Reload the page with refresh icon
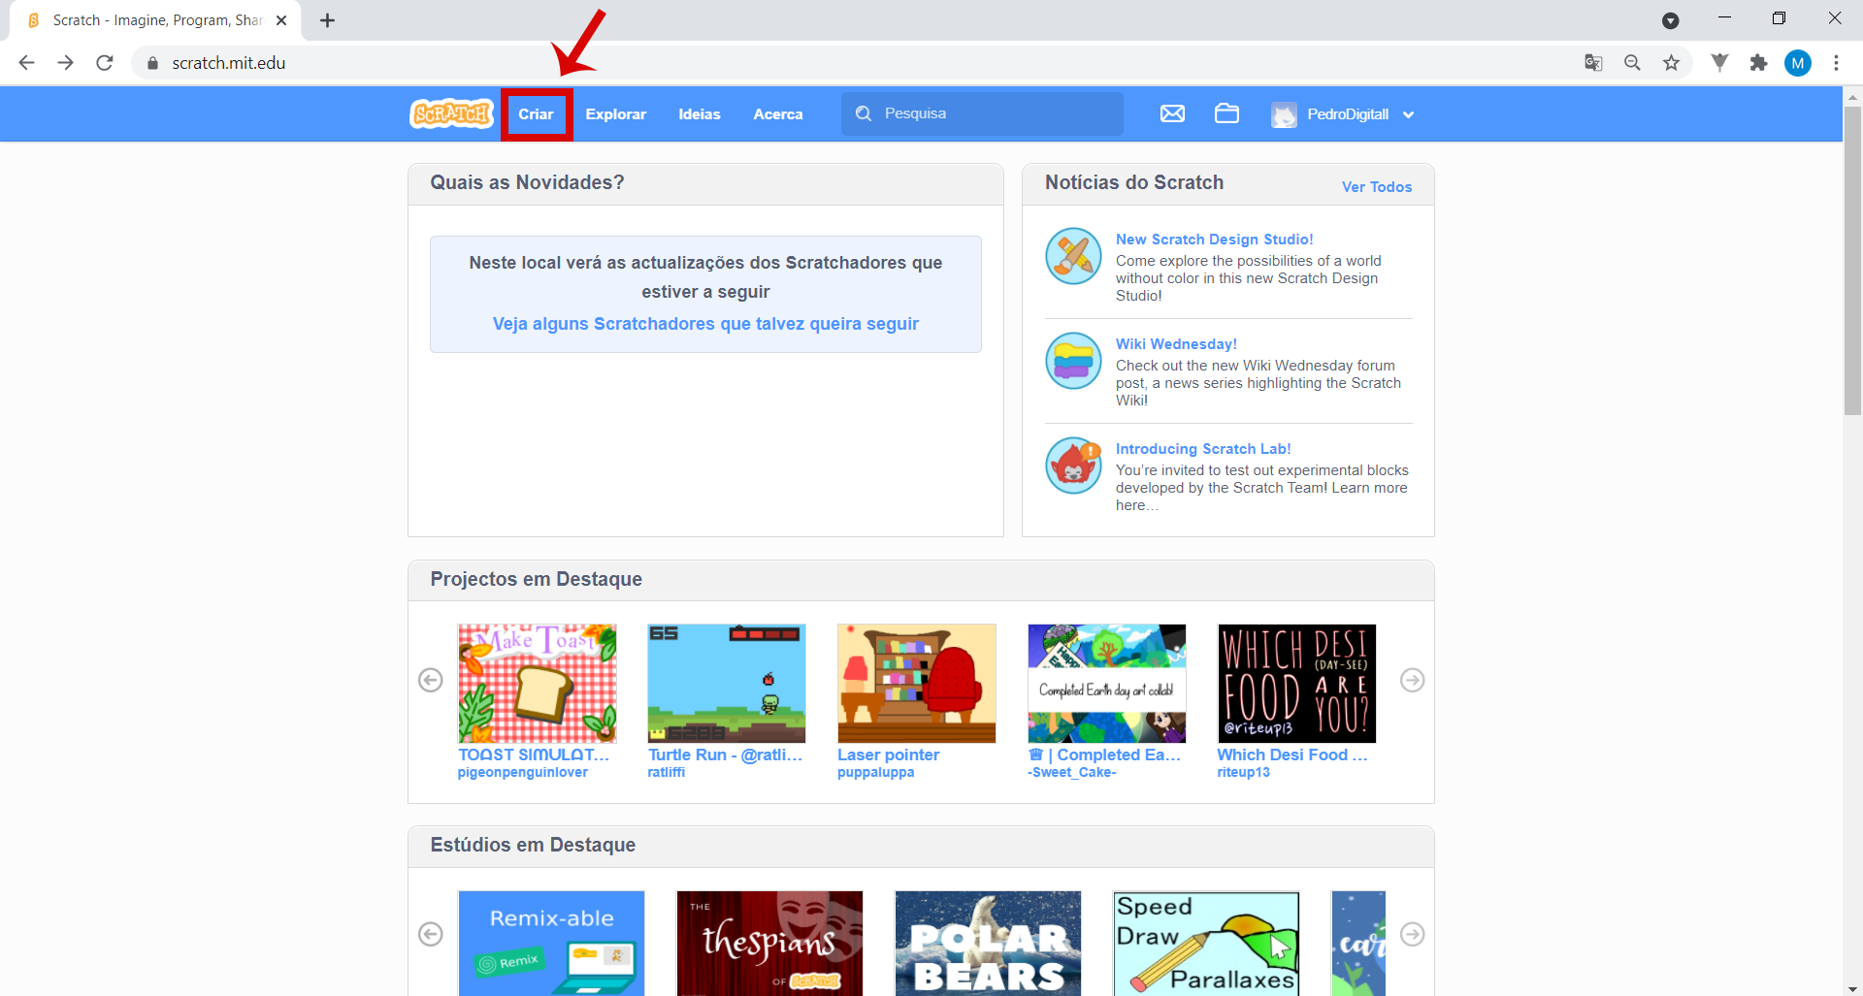Viewport: 1863px width, 996px height. coord(105,63)
